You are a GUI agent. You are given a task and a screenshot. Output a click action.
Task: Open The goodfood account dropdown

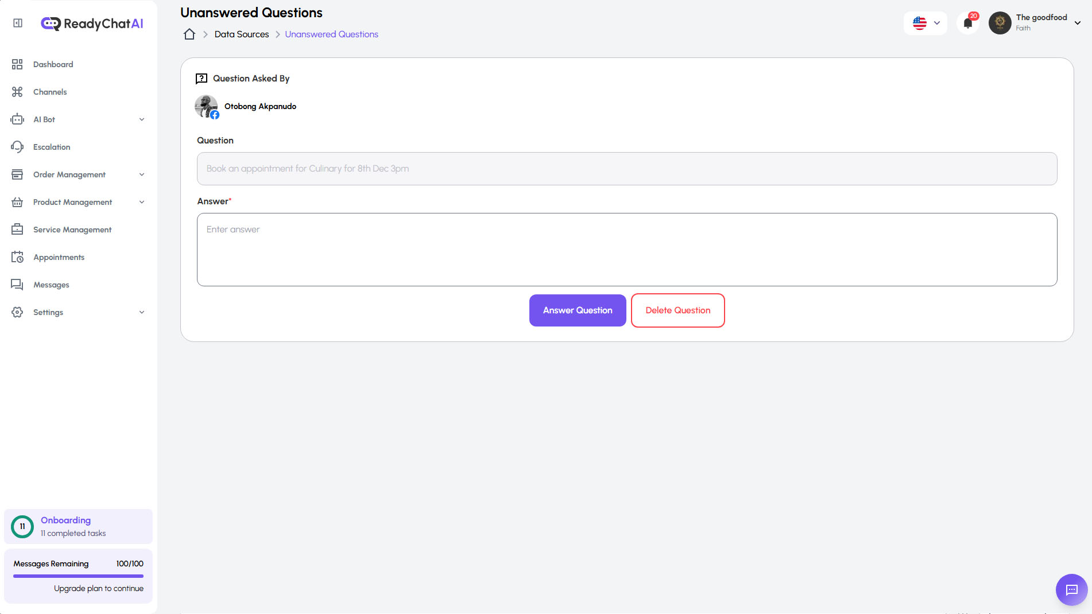tap(1033, 22)
